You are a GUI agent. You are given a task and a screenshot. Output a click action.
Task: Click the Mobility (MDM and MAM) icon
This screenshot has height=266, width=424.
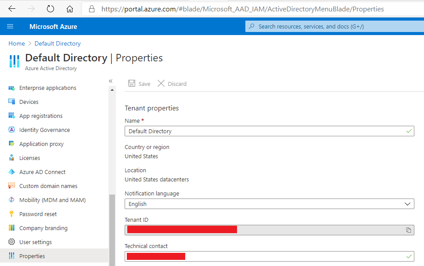click(x=11, y=200)
